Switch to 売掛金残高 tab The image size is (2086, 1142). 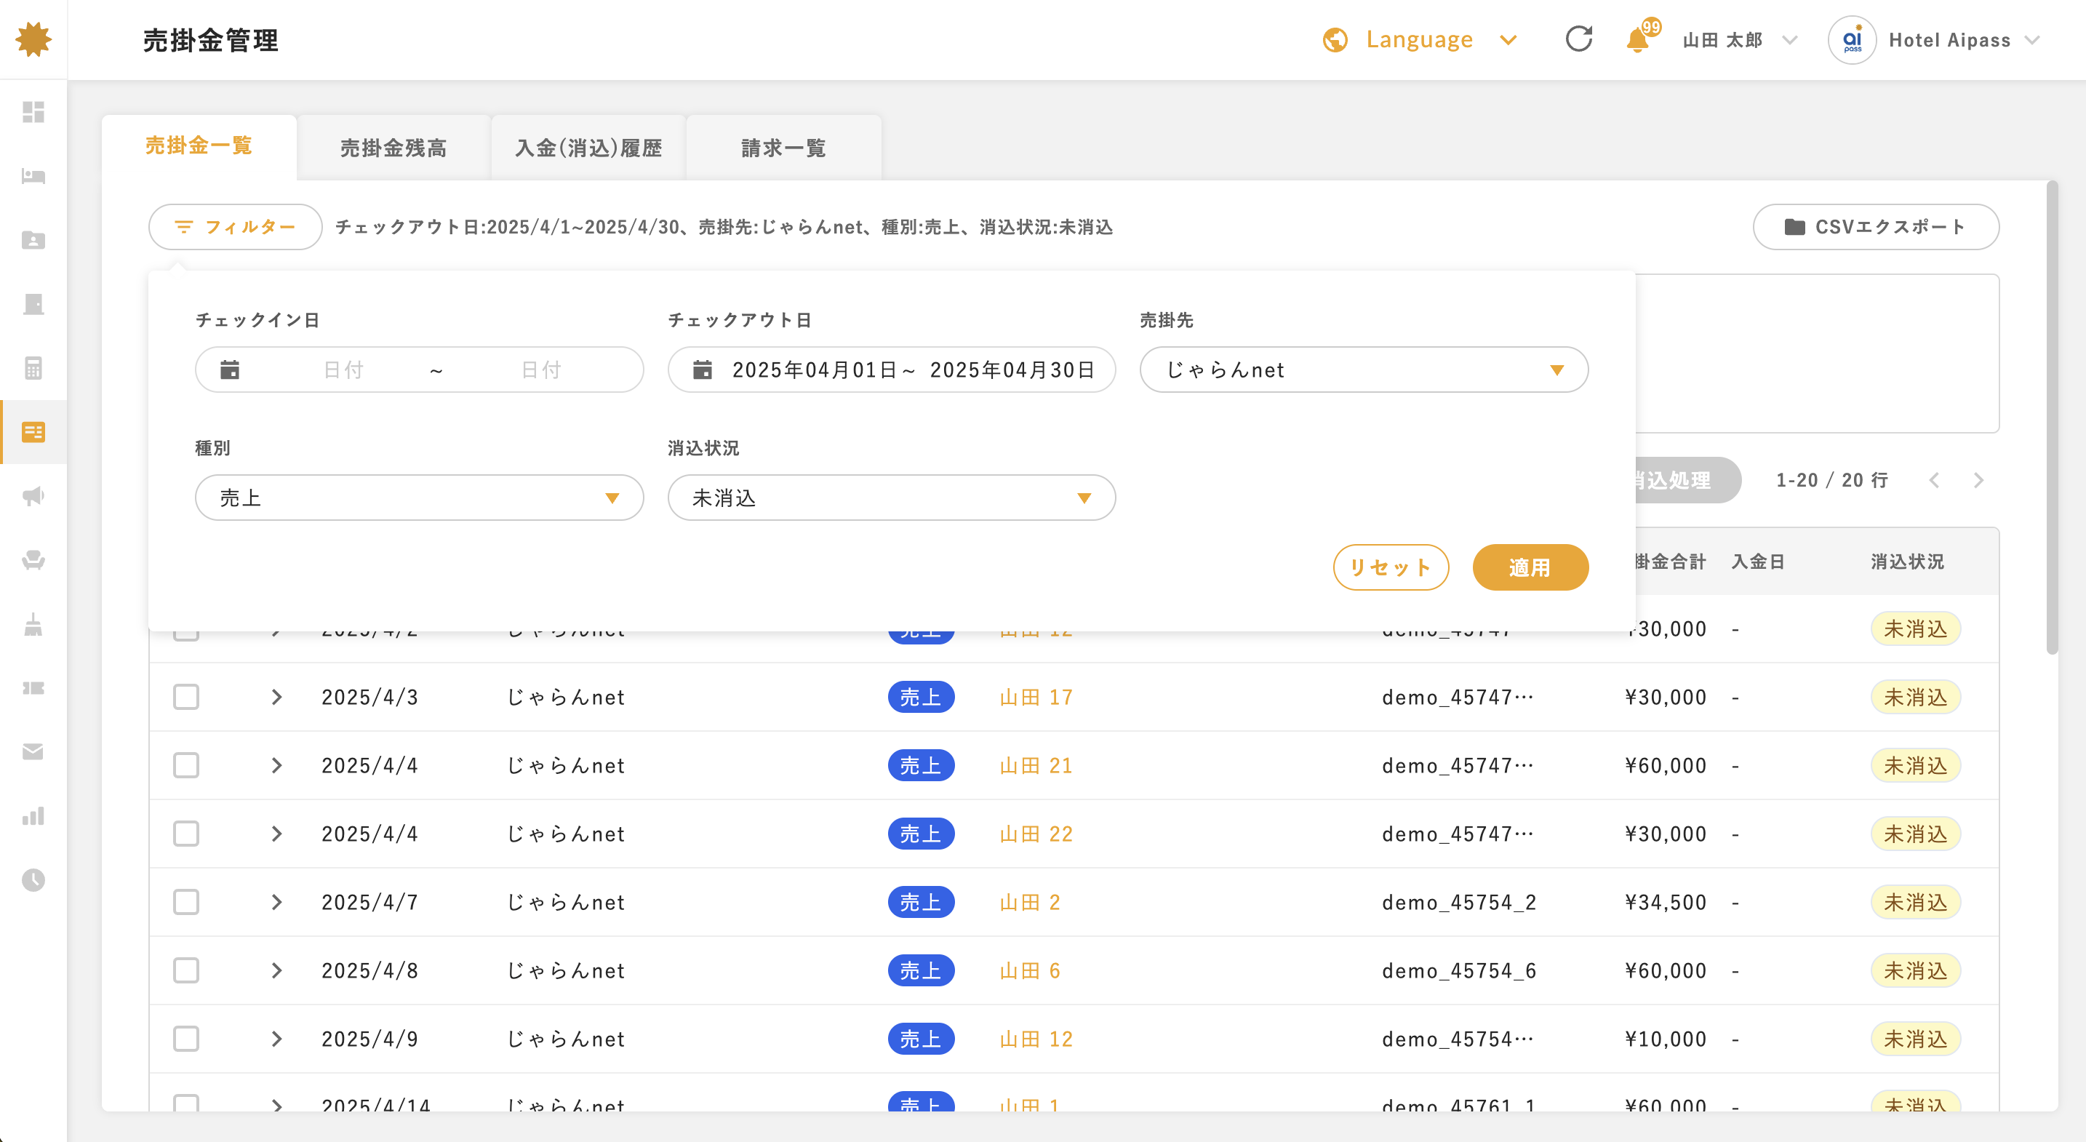click(x=393, y=148)
